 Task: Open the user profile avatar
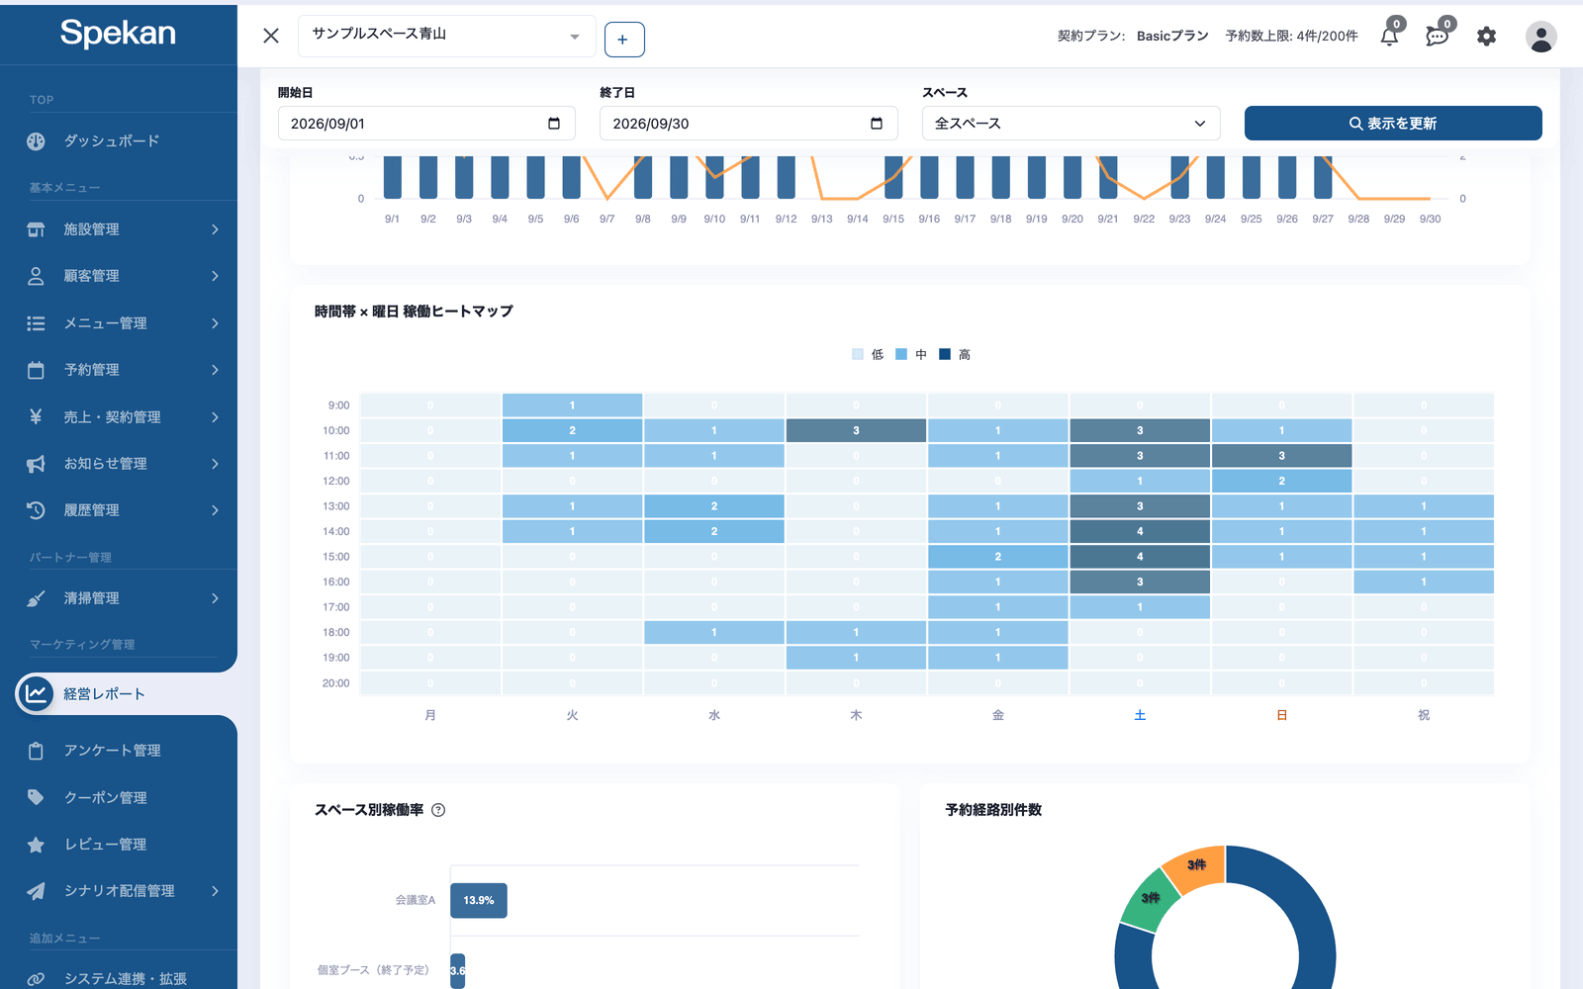[1540, 37]
